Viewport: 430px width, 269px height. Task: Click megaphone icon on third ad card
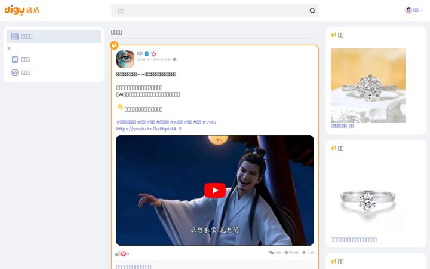coord(333,262)
